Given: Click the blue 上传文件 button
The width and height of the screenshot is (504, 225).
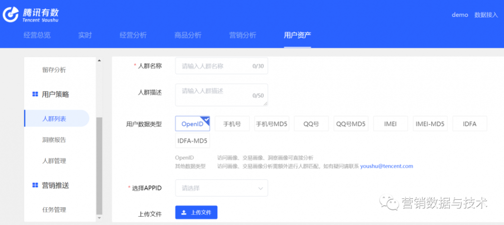Looking at the screenshot, I should [x=196, y=212].
